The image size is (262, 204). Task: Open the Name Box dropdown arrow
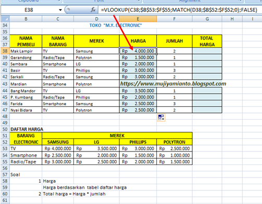coord(60,10)
